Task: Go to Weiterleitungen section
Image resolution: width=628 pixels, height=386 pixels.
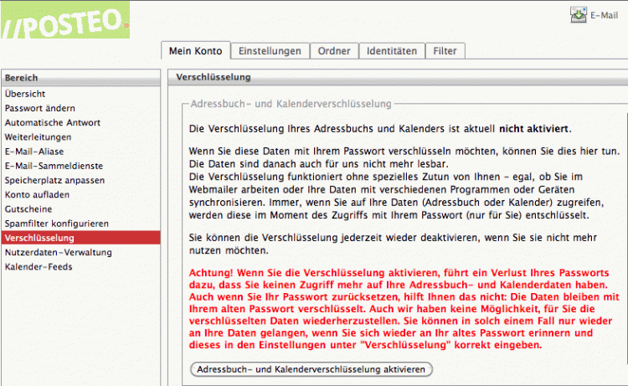Action: pos(38,136)
